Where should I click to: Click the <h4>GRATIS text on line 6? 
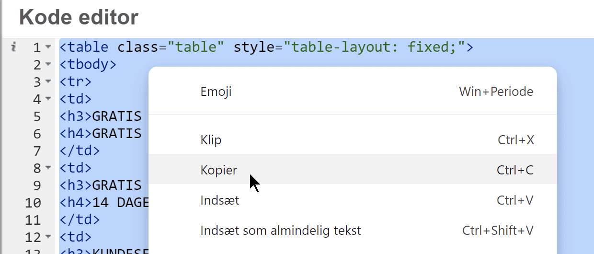pyautogui.click(x=101, y=134)
